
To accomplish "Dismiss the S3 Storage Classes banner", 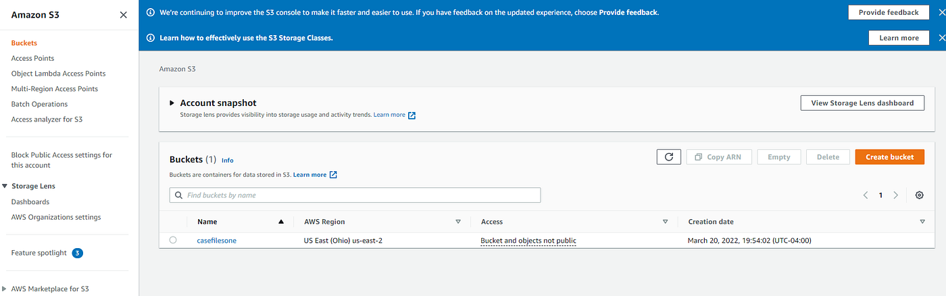I will (x=942, y=38).
